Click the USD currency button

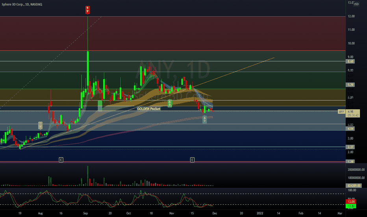(356, 4)
